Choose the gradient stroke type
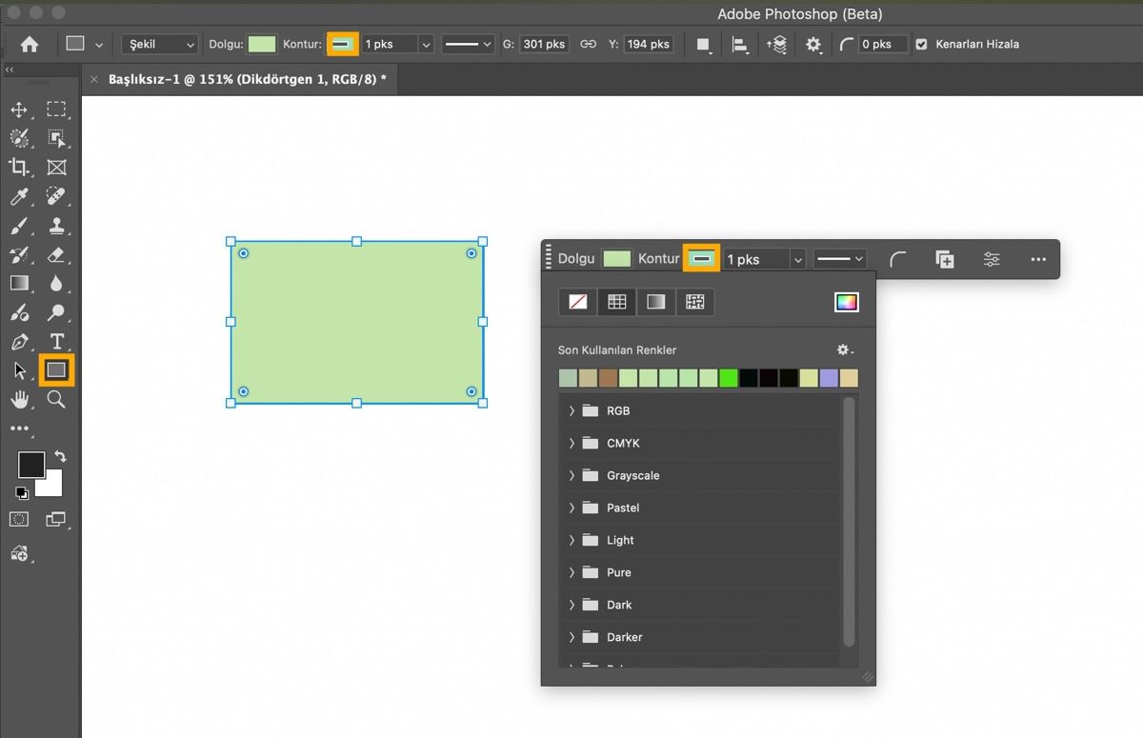Image resolution: width=1143 pixels, height=738 pixels. click(x=655, y=303)
